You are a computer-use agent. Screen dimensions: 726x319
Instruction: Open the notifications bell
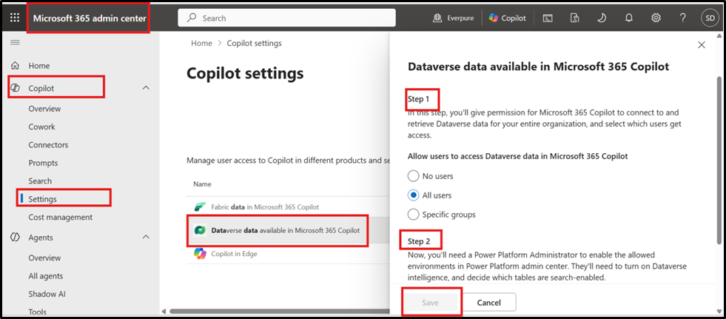point(629,18)
